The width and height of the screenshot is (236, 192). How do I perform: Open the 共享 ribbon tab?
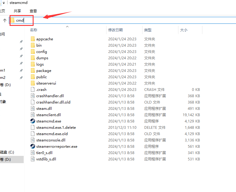pos(17,11)
